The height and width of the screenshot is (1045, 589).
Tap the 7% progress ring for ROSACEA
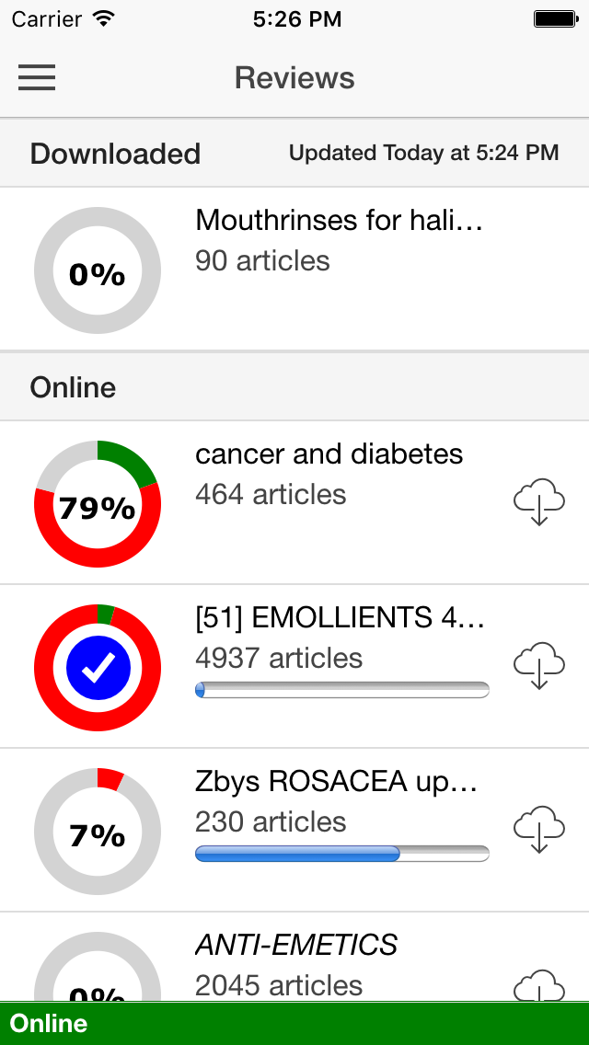point(98,832)
